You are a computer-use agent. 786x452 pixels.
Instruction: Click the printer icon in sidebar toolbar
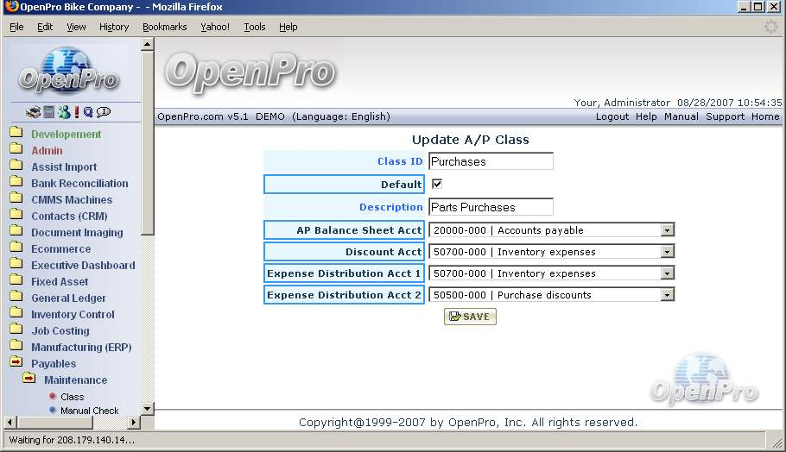tap(33, 112)
